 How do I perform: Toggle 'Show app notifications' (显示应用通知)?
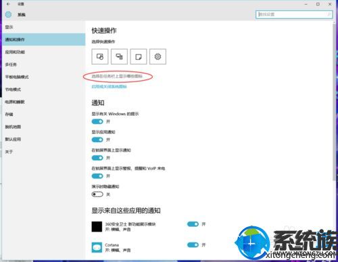click(x=97, y=139)
